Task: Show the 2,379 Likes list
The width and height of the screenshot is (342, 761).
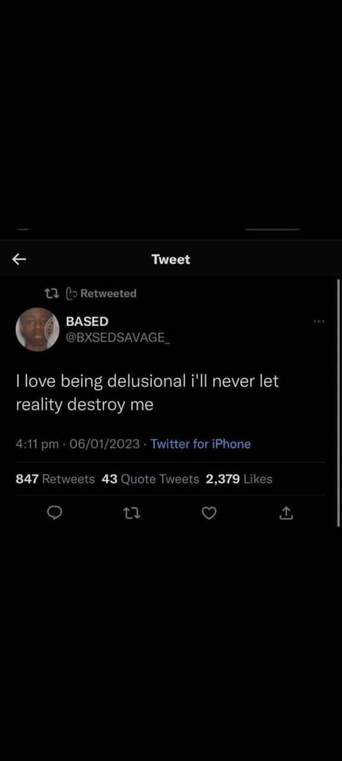Action: [x=239, y=479]
